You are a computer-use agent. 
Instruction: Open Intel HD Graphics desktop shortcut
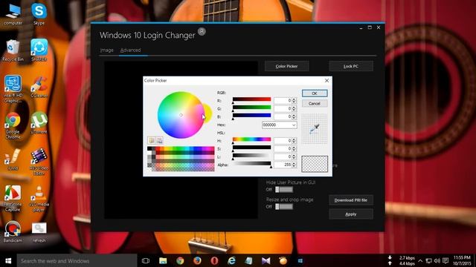tap(13, 89)
